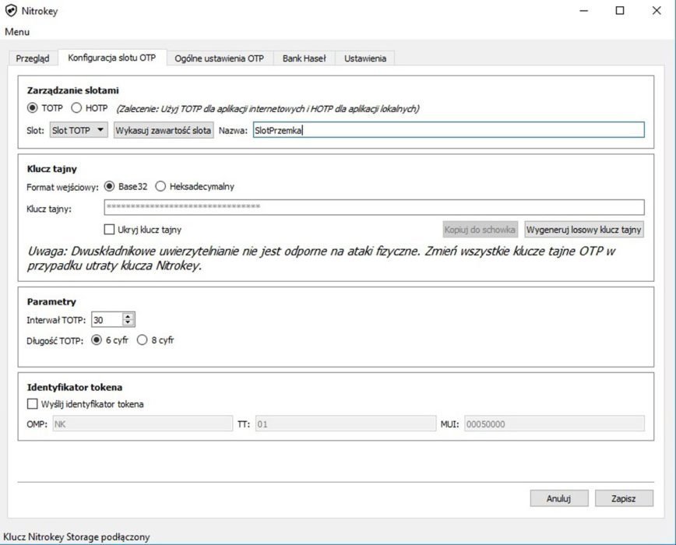Image resolution: width=676 pixels, height=545 pixels.
Task: Click the Anuluj button
Action: (559, 498)
